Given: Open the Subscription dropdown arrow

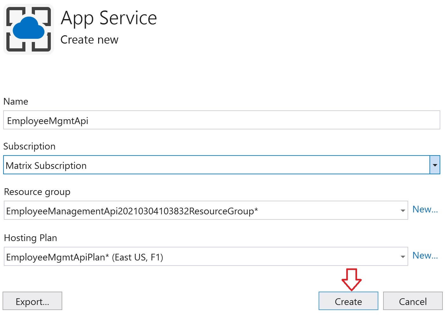Looking at the screenshot, I should pyautogui.click(x=435, y=165).
